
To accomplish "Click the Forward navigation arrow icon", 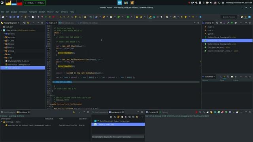I will pos(193,17).
